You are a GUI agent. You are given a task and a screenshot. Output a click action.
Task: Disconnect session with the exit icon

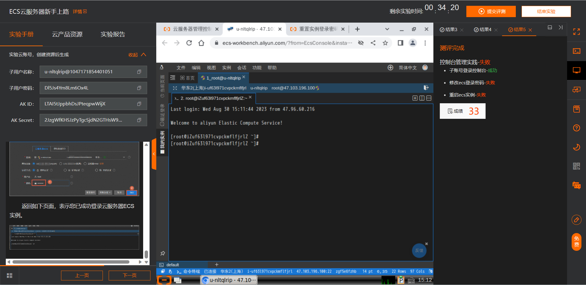tap(426, 88)
